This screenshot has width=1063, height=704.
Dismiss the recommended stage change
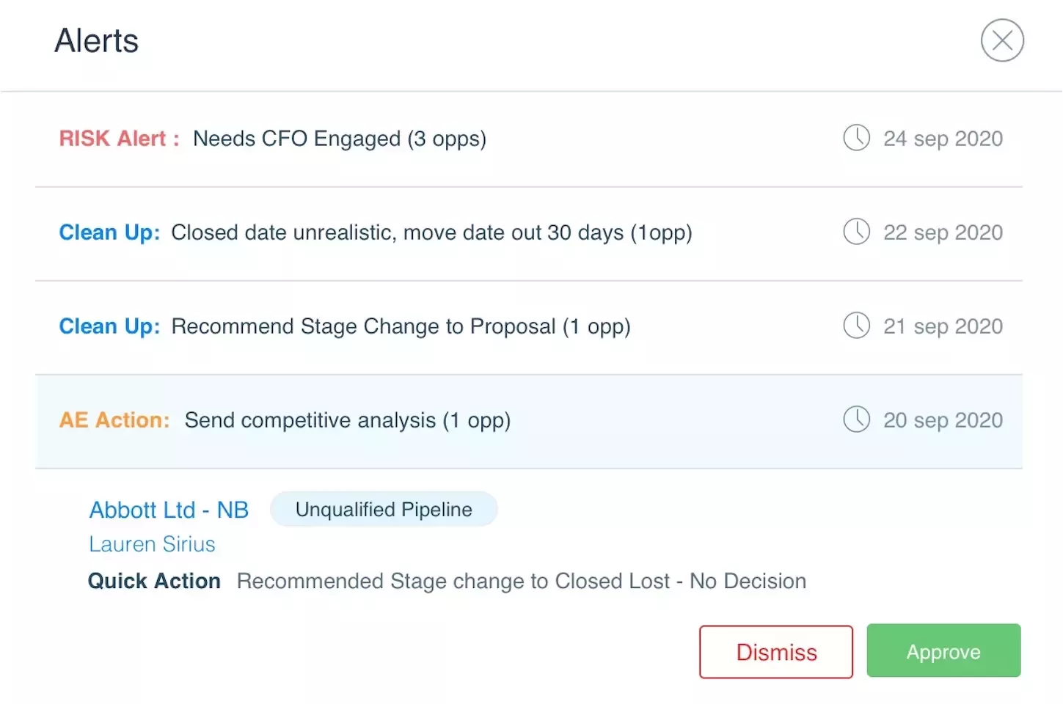[776, 652]
